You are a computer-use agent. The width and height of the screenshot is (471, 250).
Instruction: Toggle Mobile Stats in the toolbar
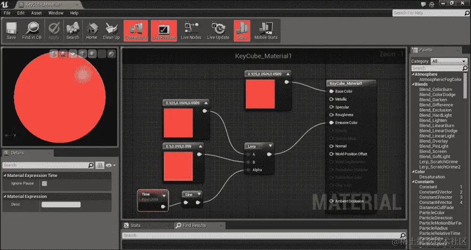[x=266, y=31]
